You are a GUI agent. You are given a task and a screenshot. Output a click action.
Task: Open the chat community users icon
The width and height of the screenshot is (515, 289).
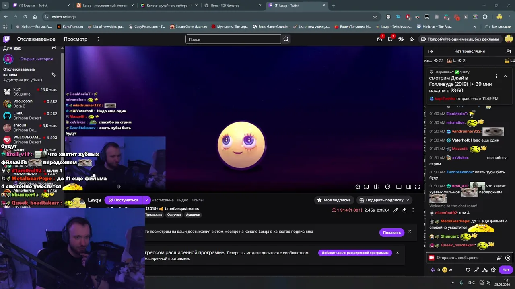point(509,51)
